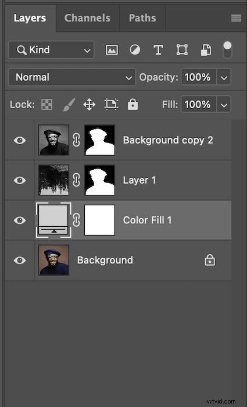Prevent auto-nesting into artboards icon

click(x=112, y=105)
